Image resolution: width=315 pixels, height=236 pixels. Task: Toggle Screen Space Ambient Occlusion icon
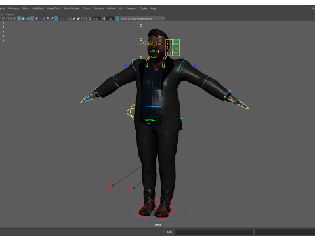click(x=47, y=18)
